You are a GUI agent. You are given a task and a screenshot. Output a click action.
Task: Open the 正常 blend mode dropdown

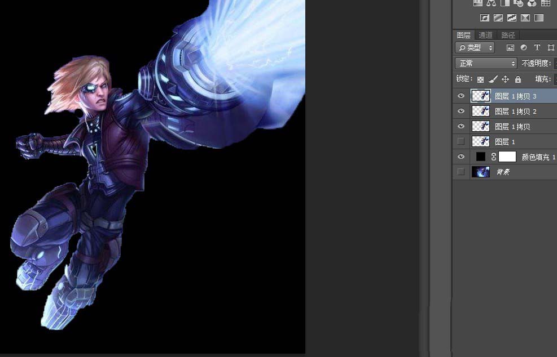pos(486,64)
